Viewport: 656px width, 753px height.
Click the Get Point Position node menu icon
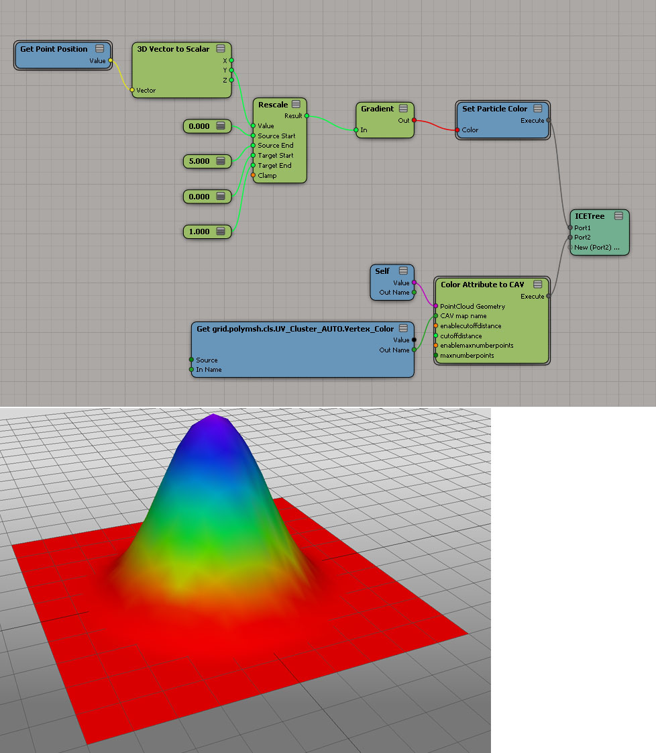[100, 49]
